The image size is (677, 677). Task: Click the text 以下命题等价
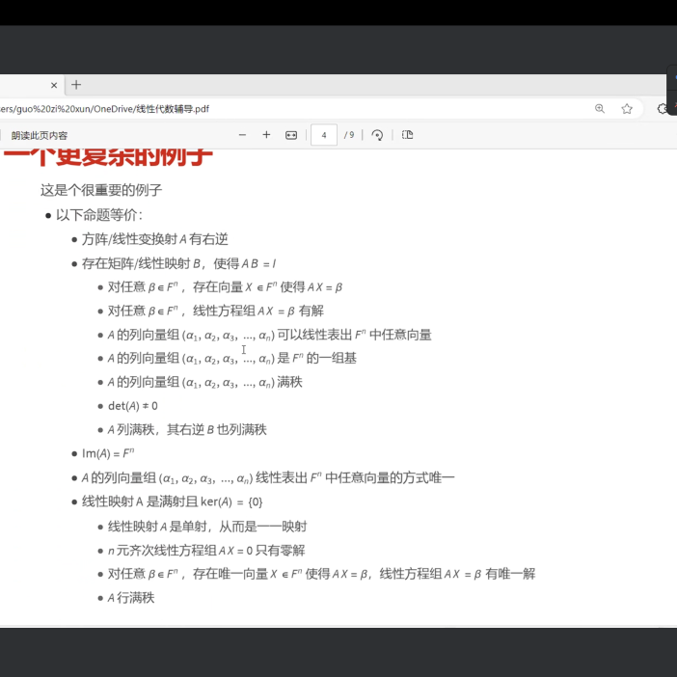pos(98,215)
